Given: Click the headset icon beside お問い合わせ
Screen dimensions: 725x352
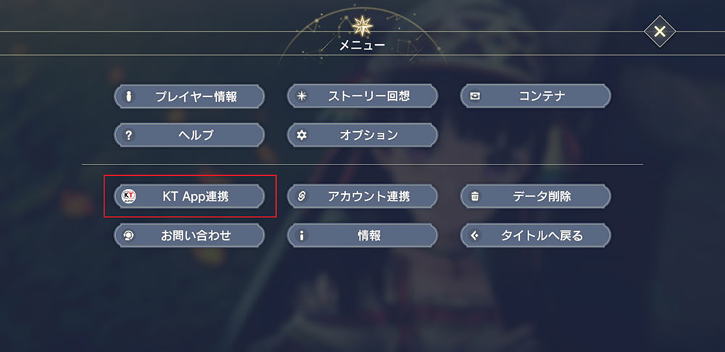Looking at the screenshot, I should click(129, 235).
